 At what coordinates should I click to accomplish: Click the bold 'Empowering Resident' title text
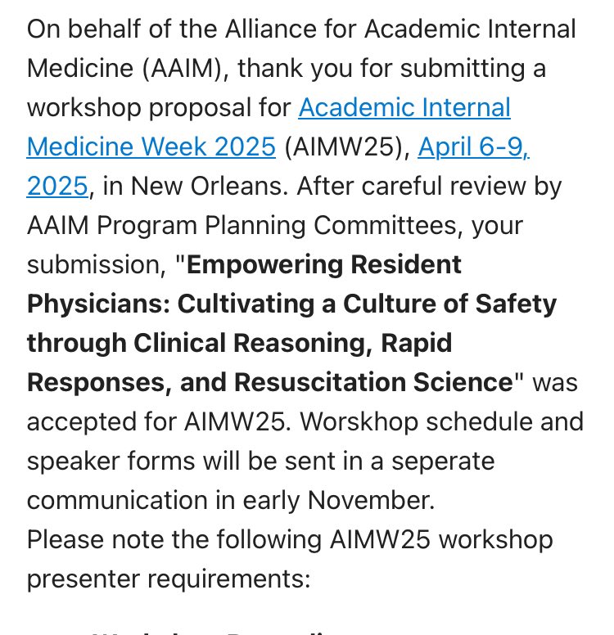coord(324,265)
